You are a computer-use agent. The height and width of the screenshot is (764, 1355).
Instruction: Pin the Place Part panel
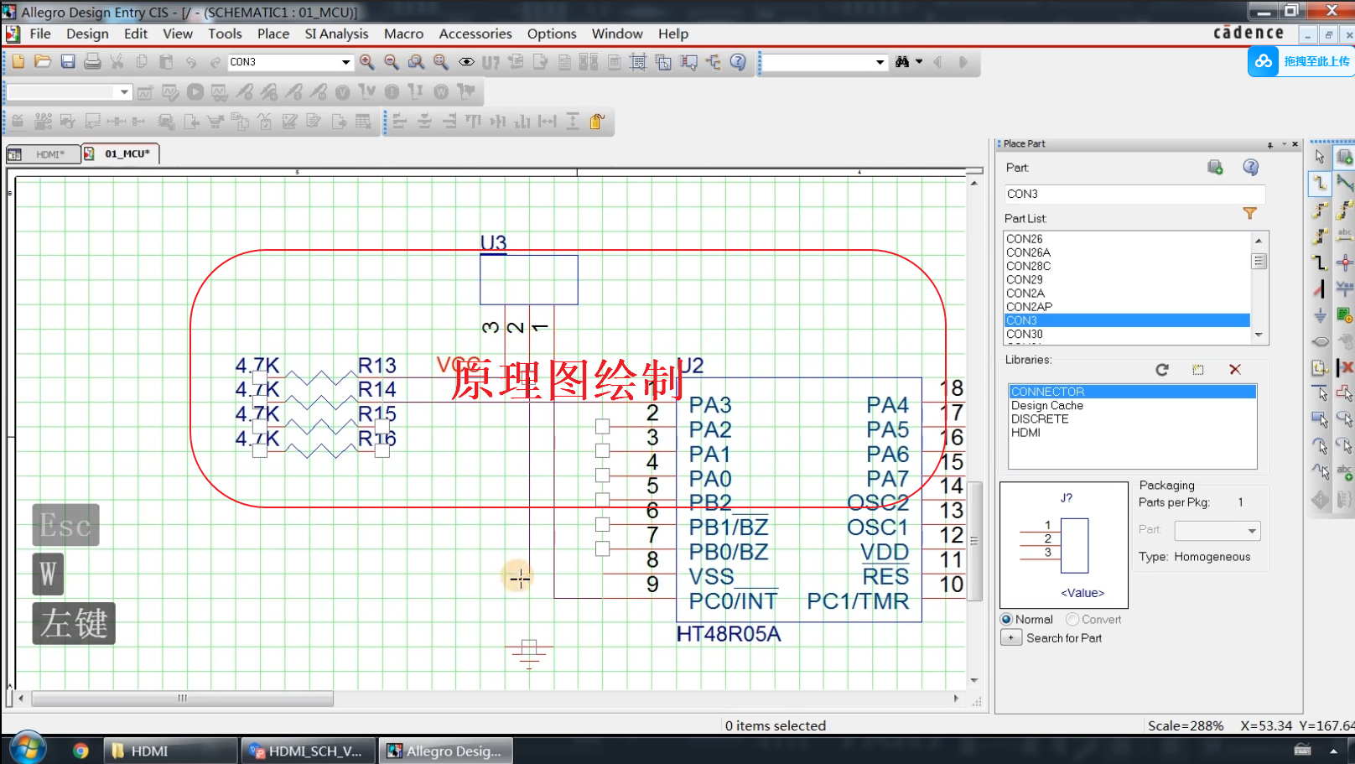tap(1270, 144)
